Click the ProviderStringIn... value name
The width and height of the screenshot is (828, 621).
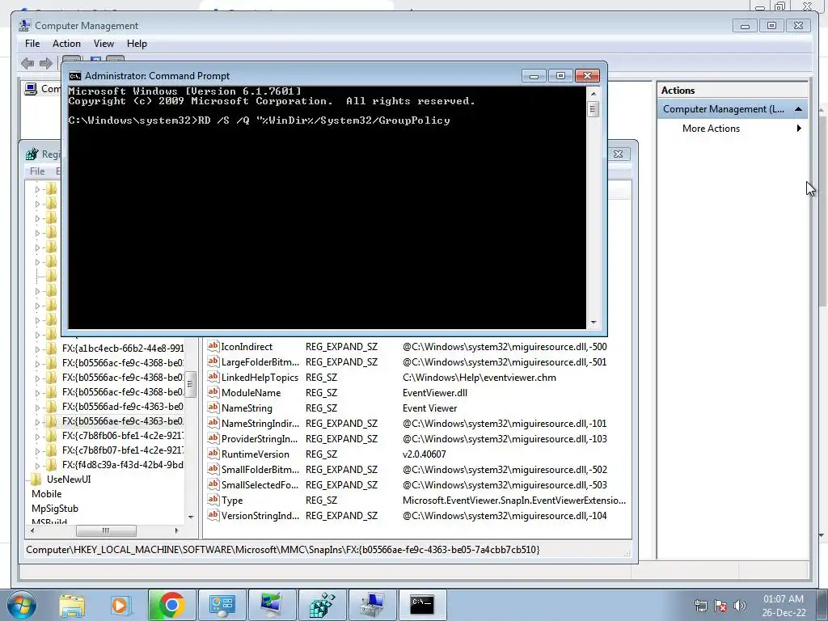coord(260,439)
